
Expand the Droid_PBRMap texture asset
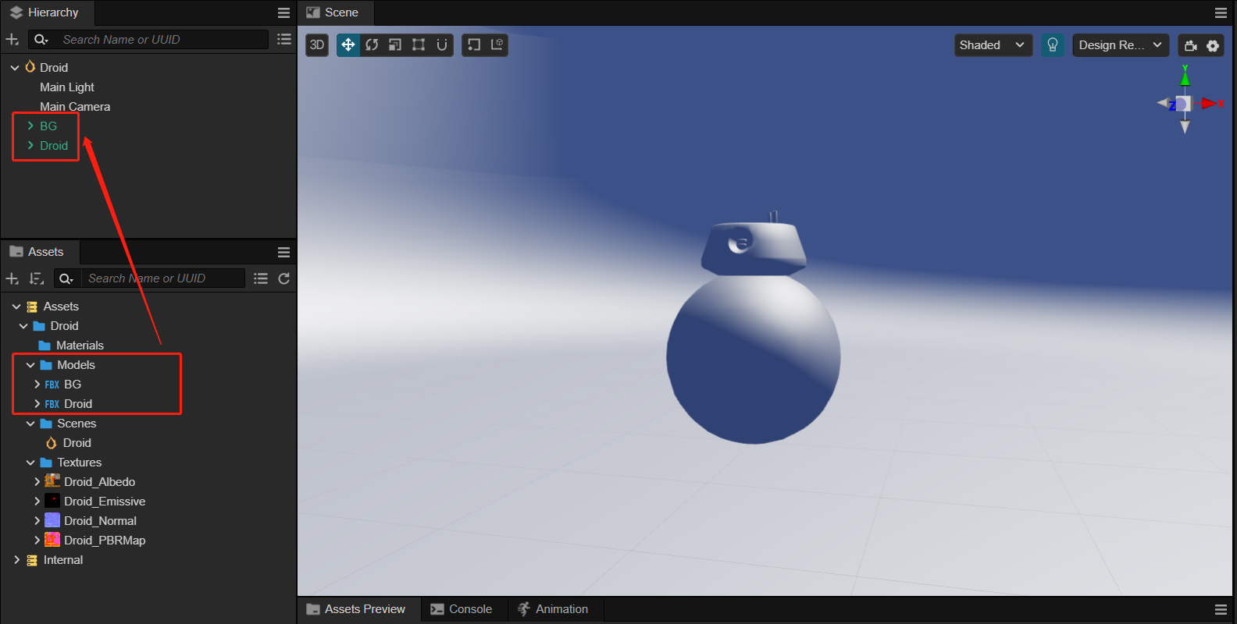coord(37,541)
